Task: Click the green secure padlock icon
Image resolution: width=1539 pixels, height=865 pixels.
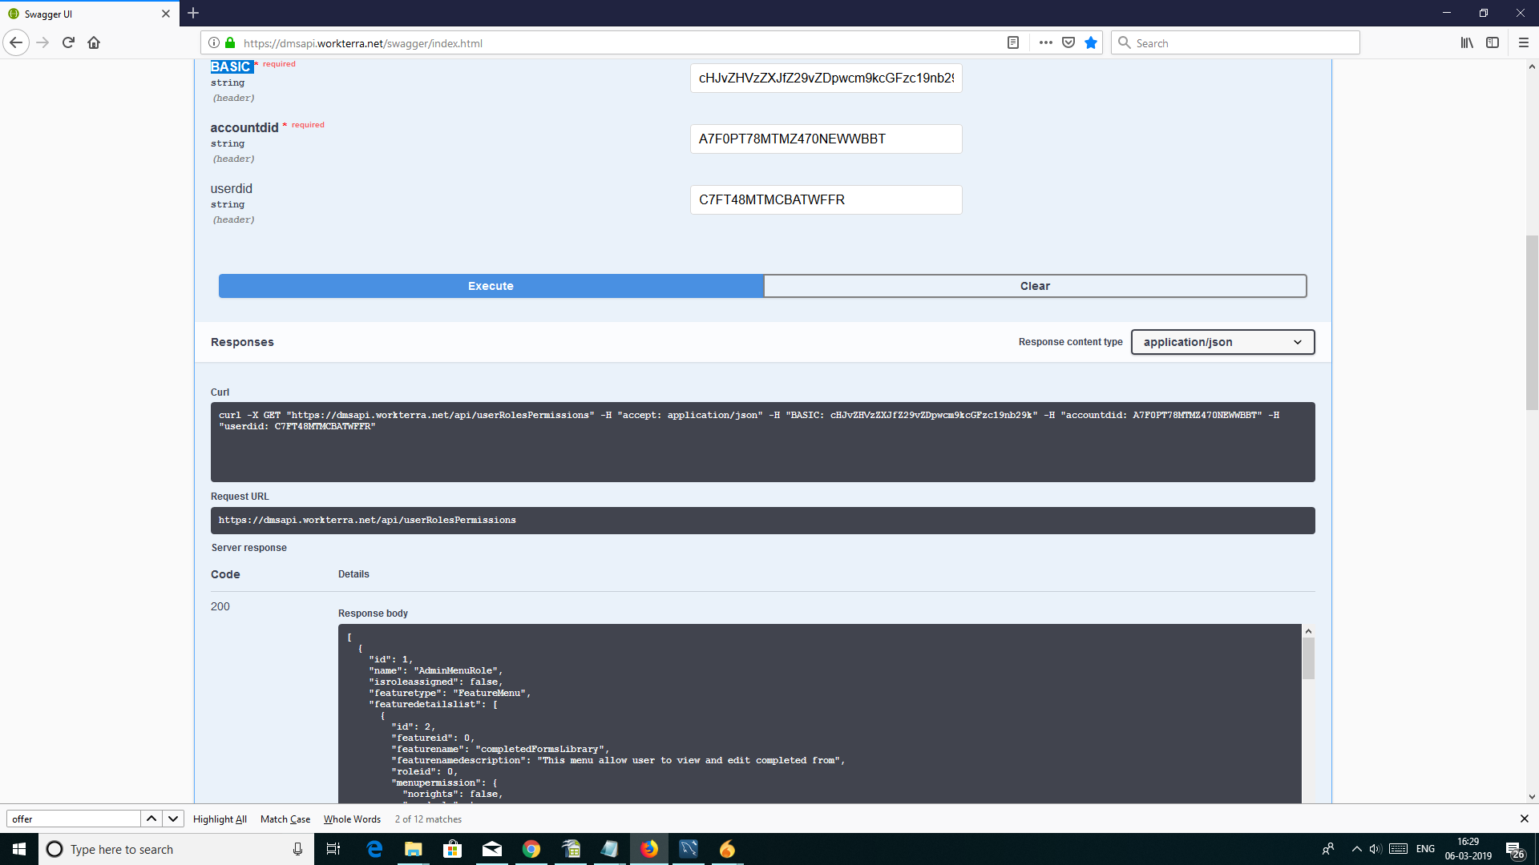Action: click(230, 42)
